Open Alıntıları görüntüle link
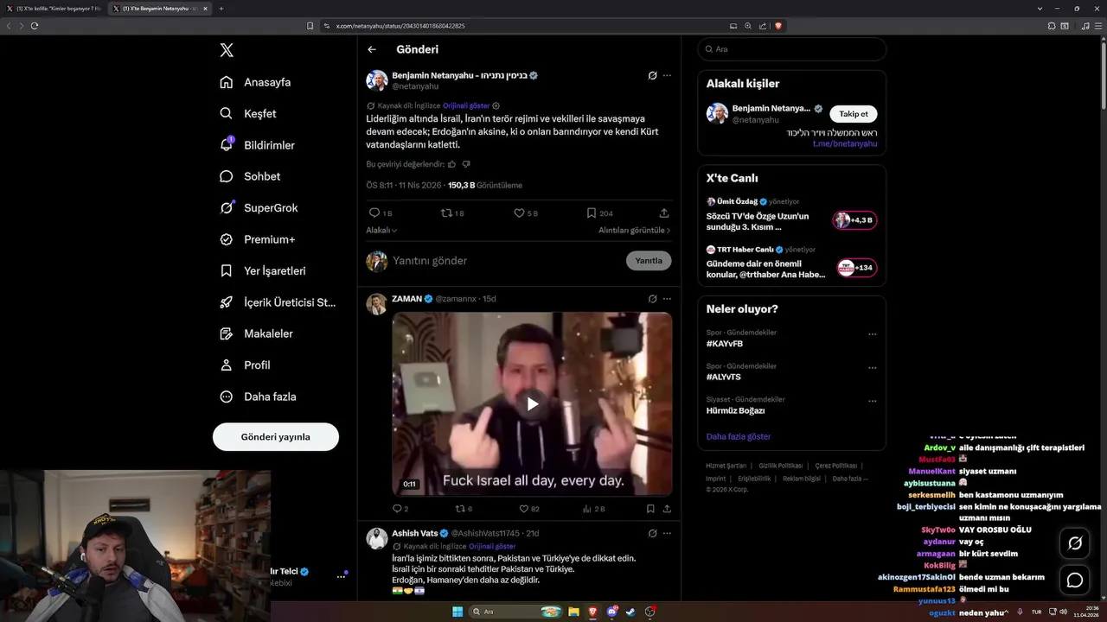 pyautogui.click(x=634, y=230)
